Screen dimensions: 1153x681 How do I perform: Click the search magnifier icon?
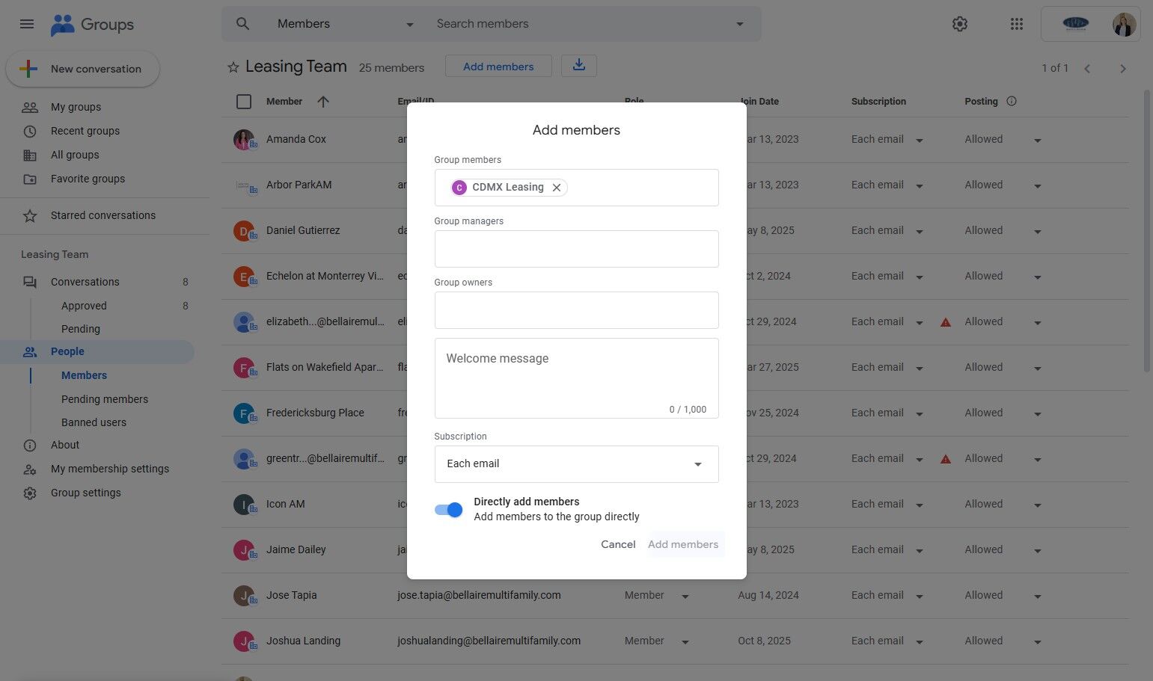[242, 24]
